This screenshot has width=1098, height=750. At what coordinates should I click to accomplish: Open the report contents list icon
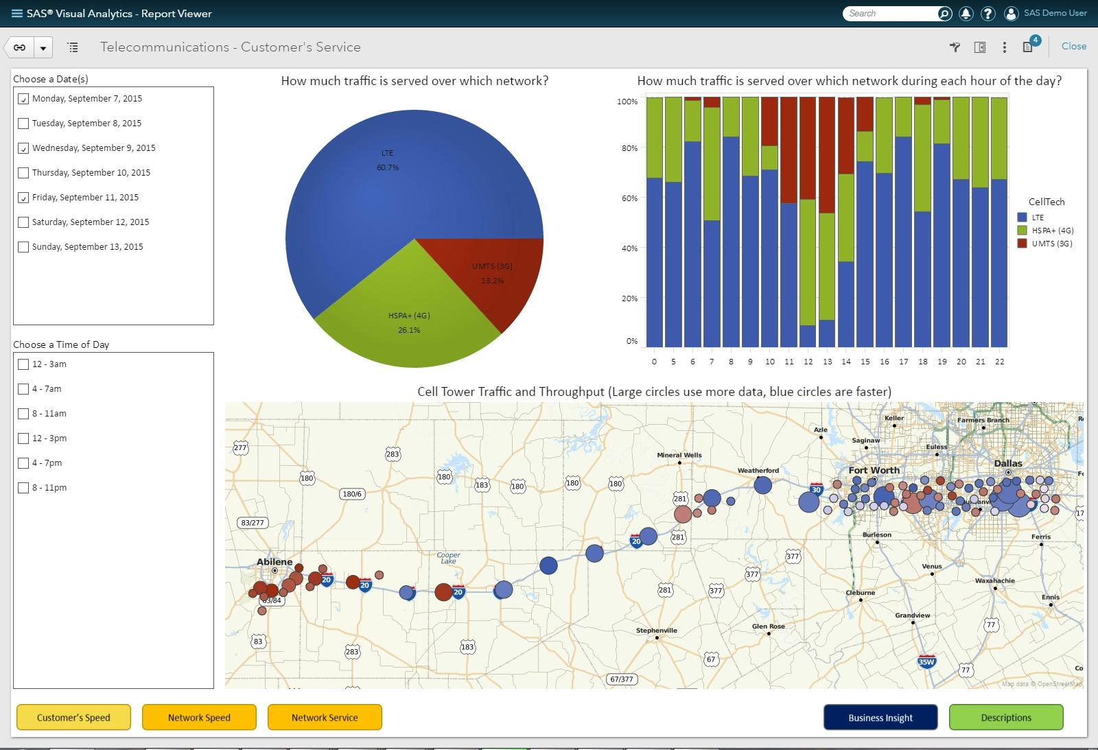73,47
